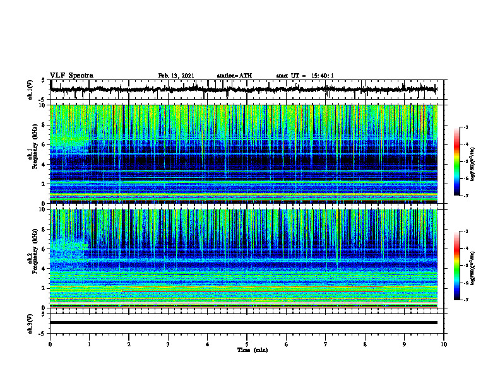Click the ch.2 "Frequency (kHz)" axis label
The width and height of the screenshot is (500, 386).
click(35, 251)
